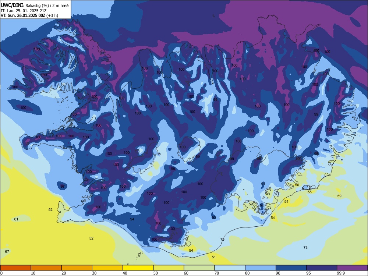368x276 pixels.
Task: Pick the light green 60–70 legend swatch
Action: [x=199, y=268]
